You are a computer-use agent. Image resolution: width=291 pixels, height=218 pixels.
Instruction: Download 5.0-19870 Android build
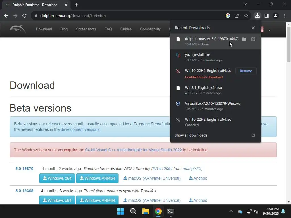pos(198,178)
